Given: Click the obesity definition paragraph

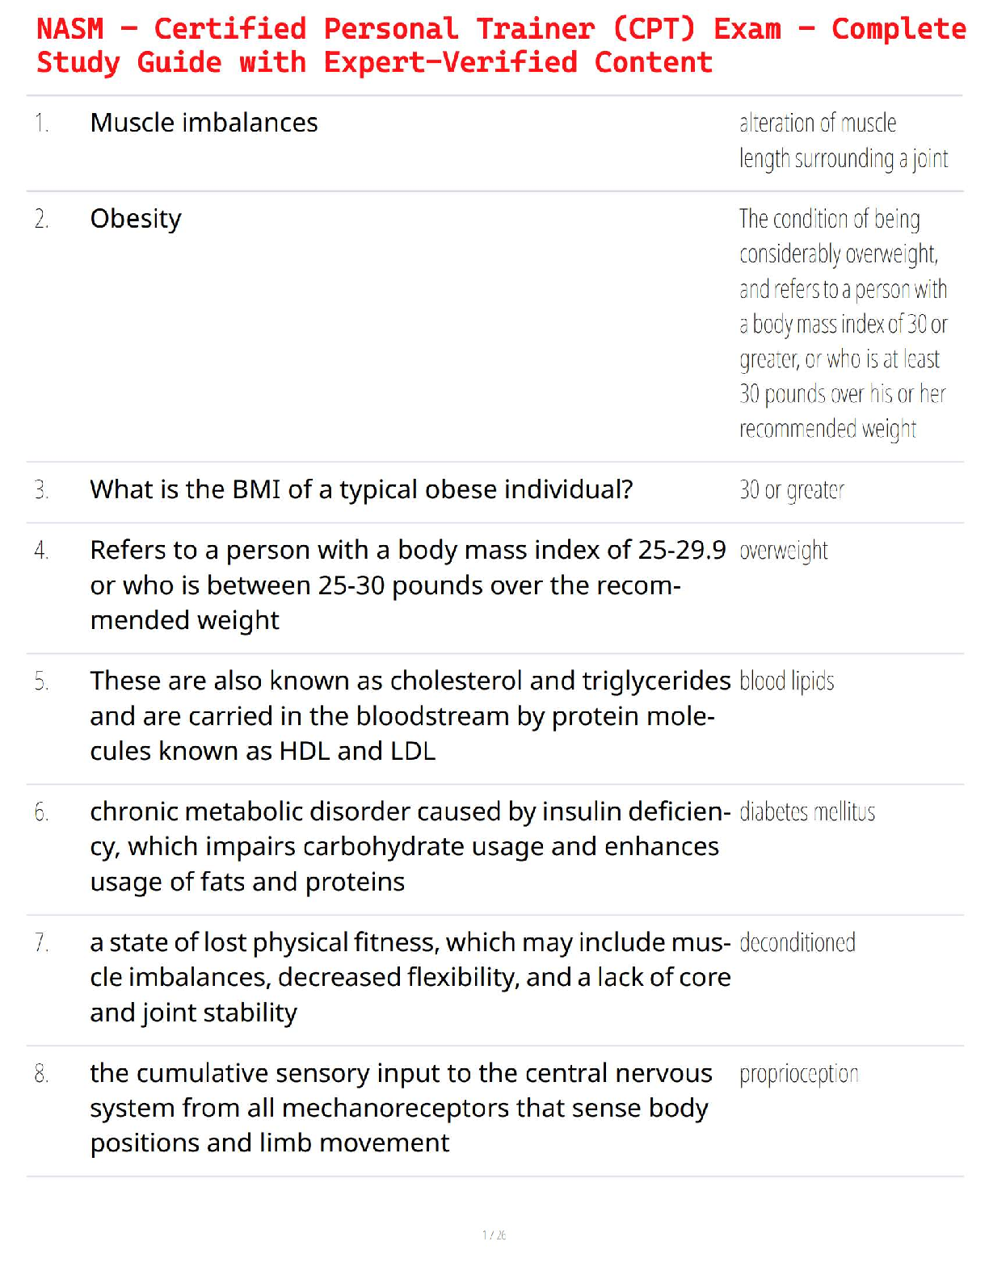Looking at the screenshot, I should 843,323.
